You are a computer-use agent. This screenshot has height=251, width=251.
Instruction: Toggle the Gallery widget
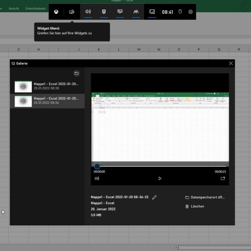click(152, 12)
